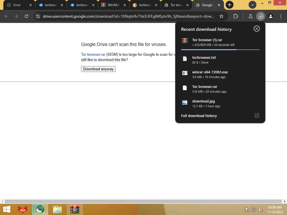Click file icon of Tor browser.rar download
This screenshot has width=287, height=215.
pos(185,88)
